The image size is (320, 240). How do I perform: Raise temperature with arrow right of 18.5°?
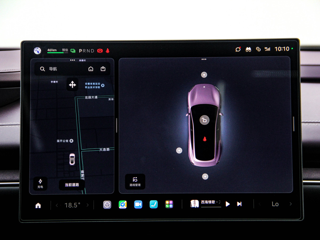87,205
